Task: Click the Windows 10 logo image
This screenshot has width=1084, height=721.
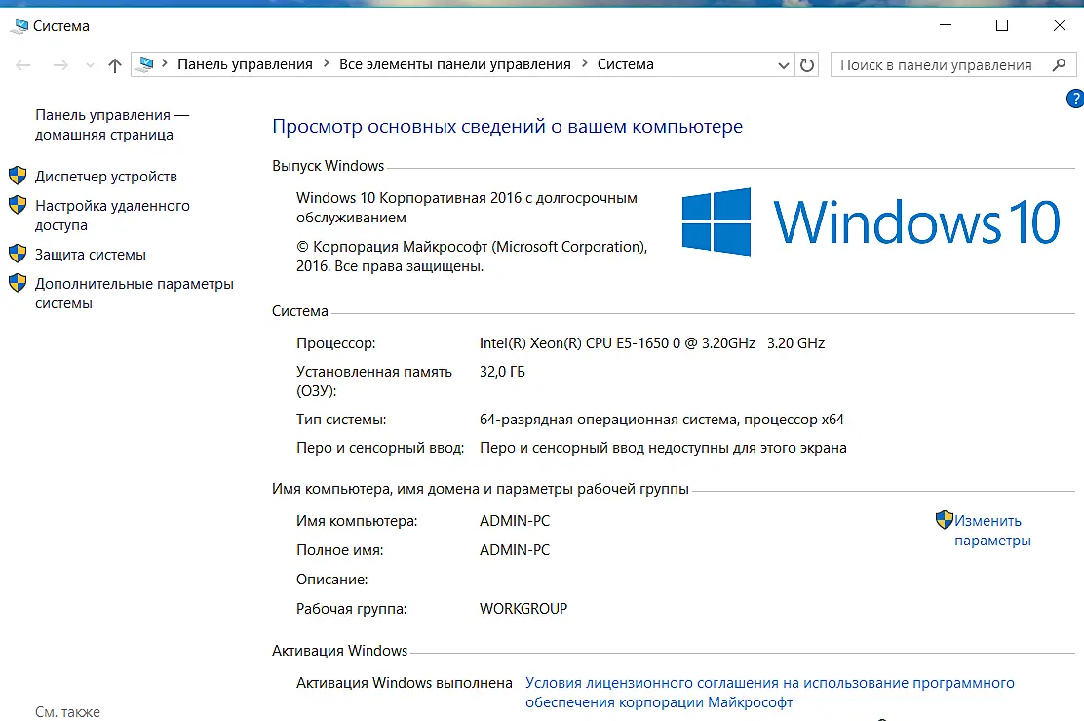Action: point(871,221)
